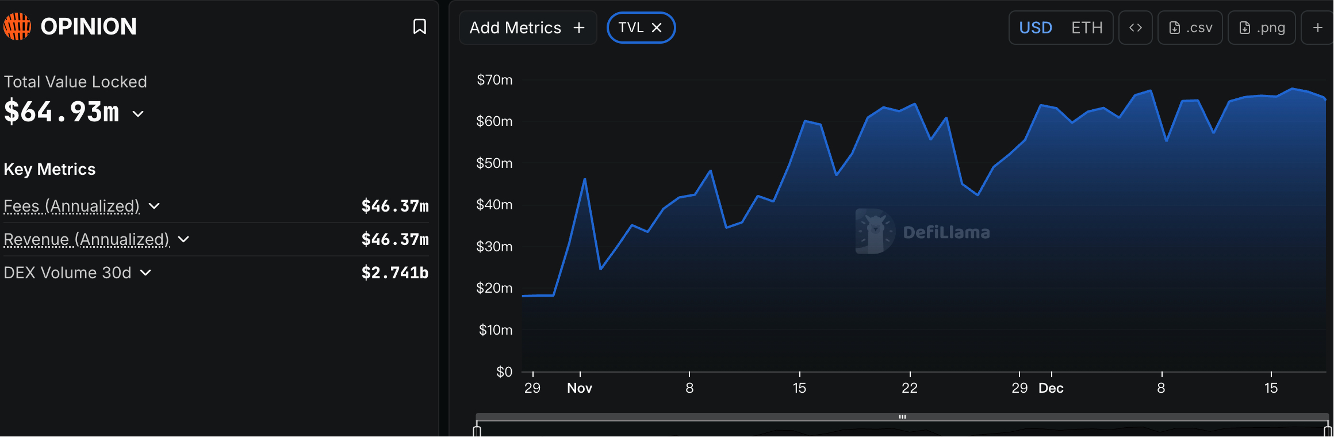The width and height of the screenshot is (1334, 437).
Task: Download chart data as .csv
Action: [1190, 28]
